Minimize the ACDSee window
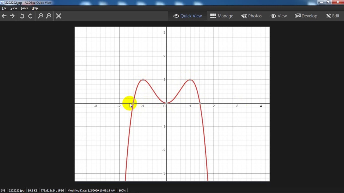Viewport: 344px width, 193px height. [x=321, y=2]
